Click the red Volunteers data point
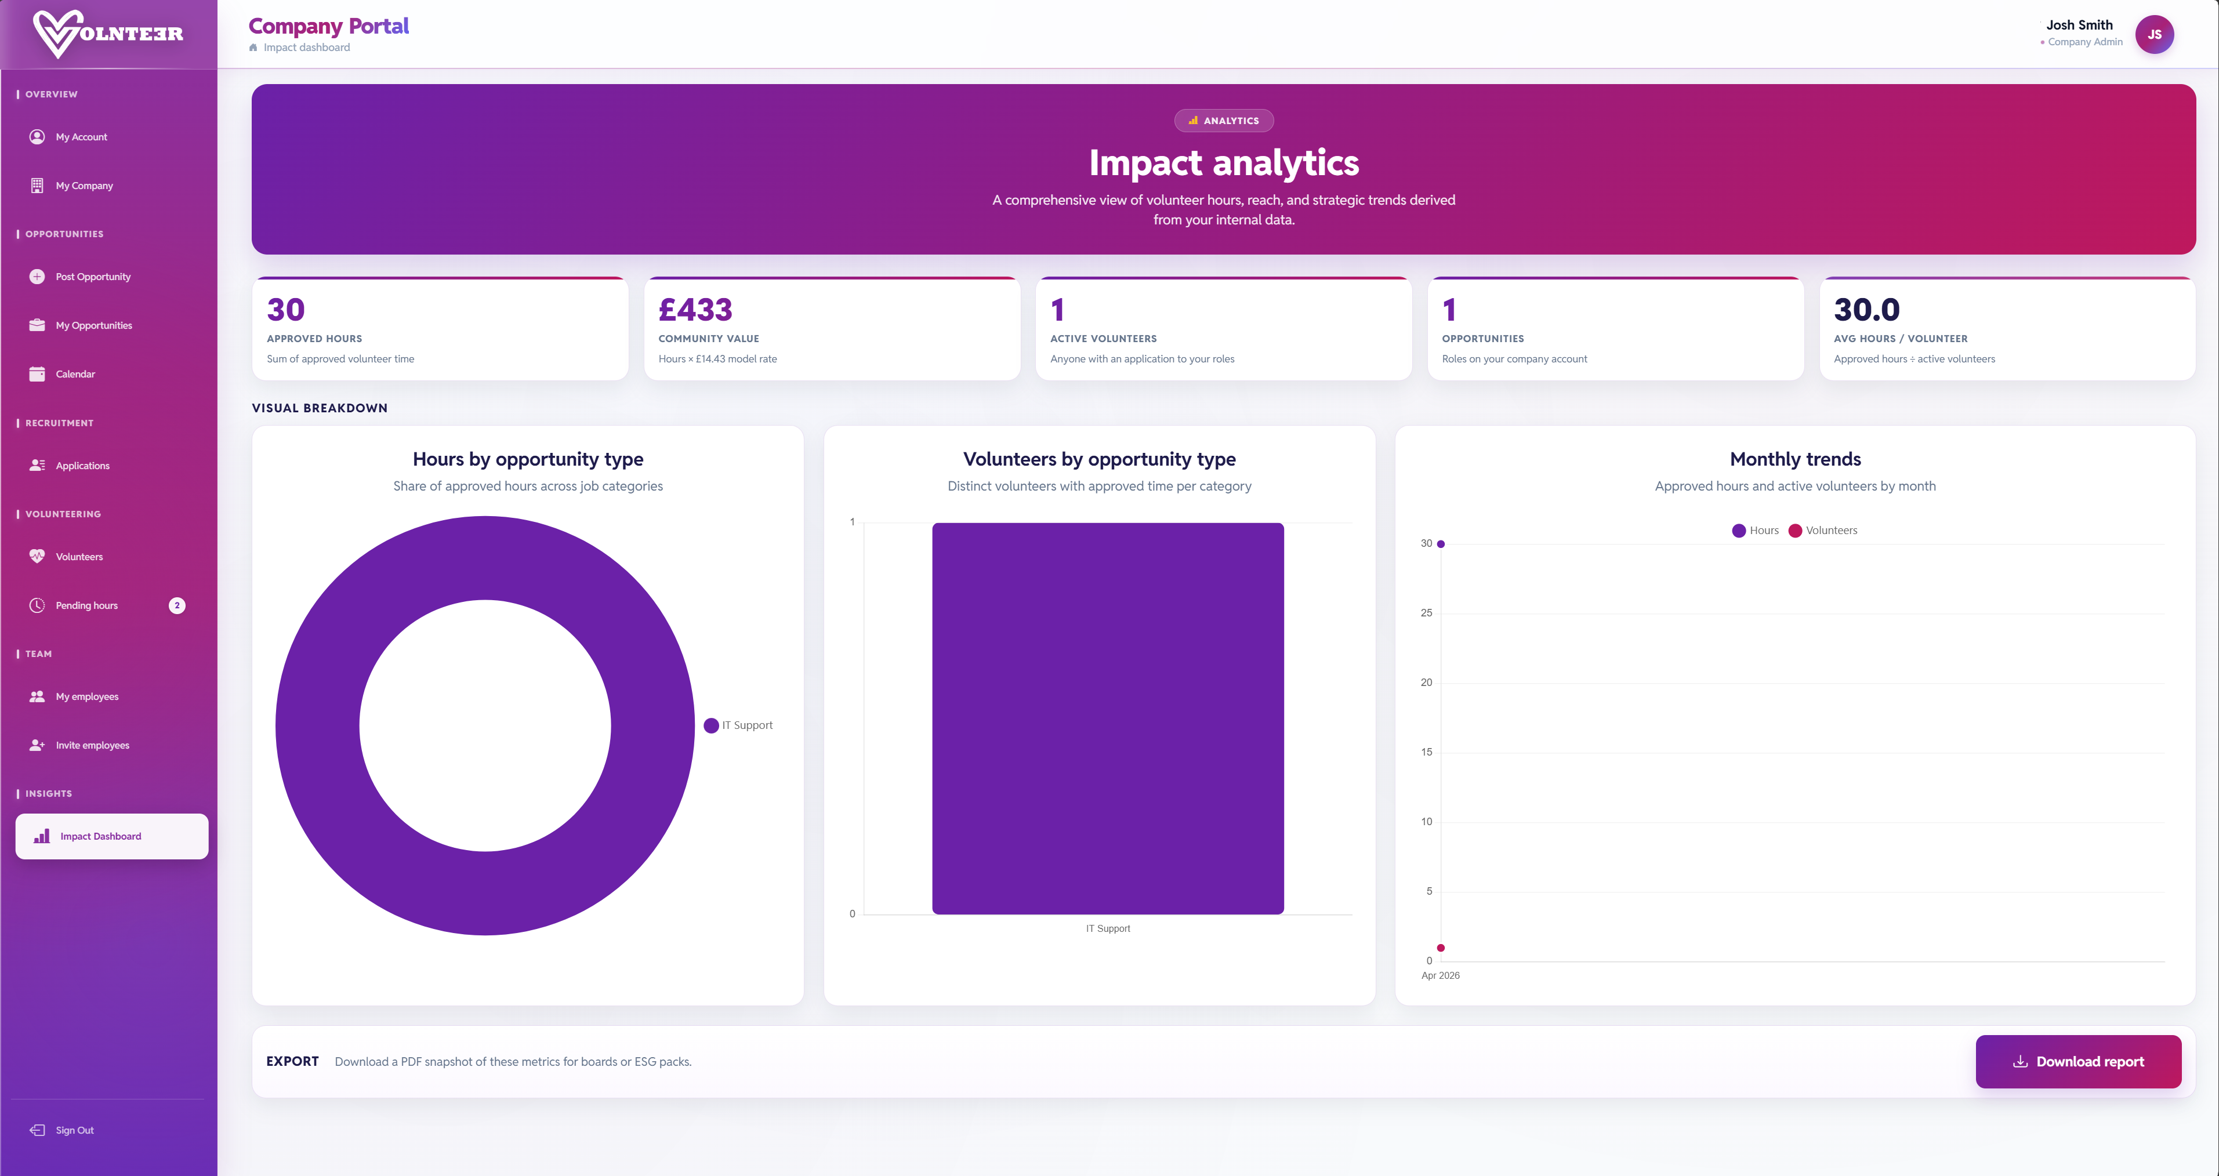 (1440, 948)
